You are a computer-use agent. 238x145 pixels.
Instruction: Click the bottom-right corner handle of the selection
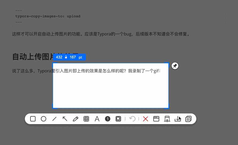tap(169, 108)
